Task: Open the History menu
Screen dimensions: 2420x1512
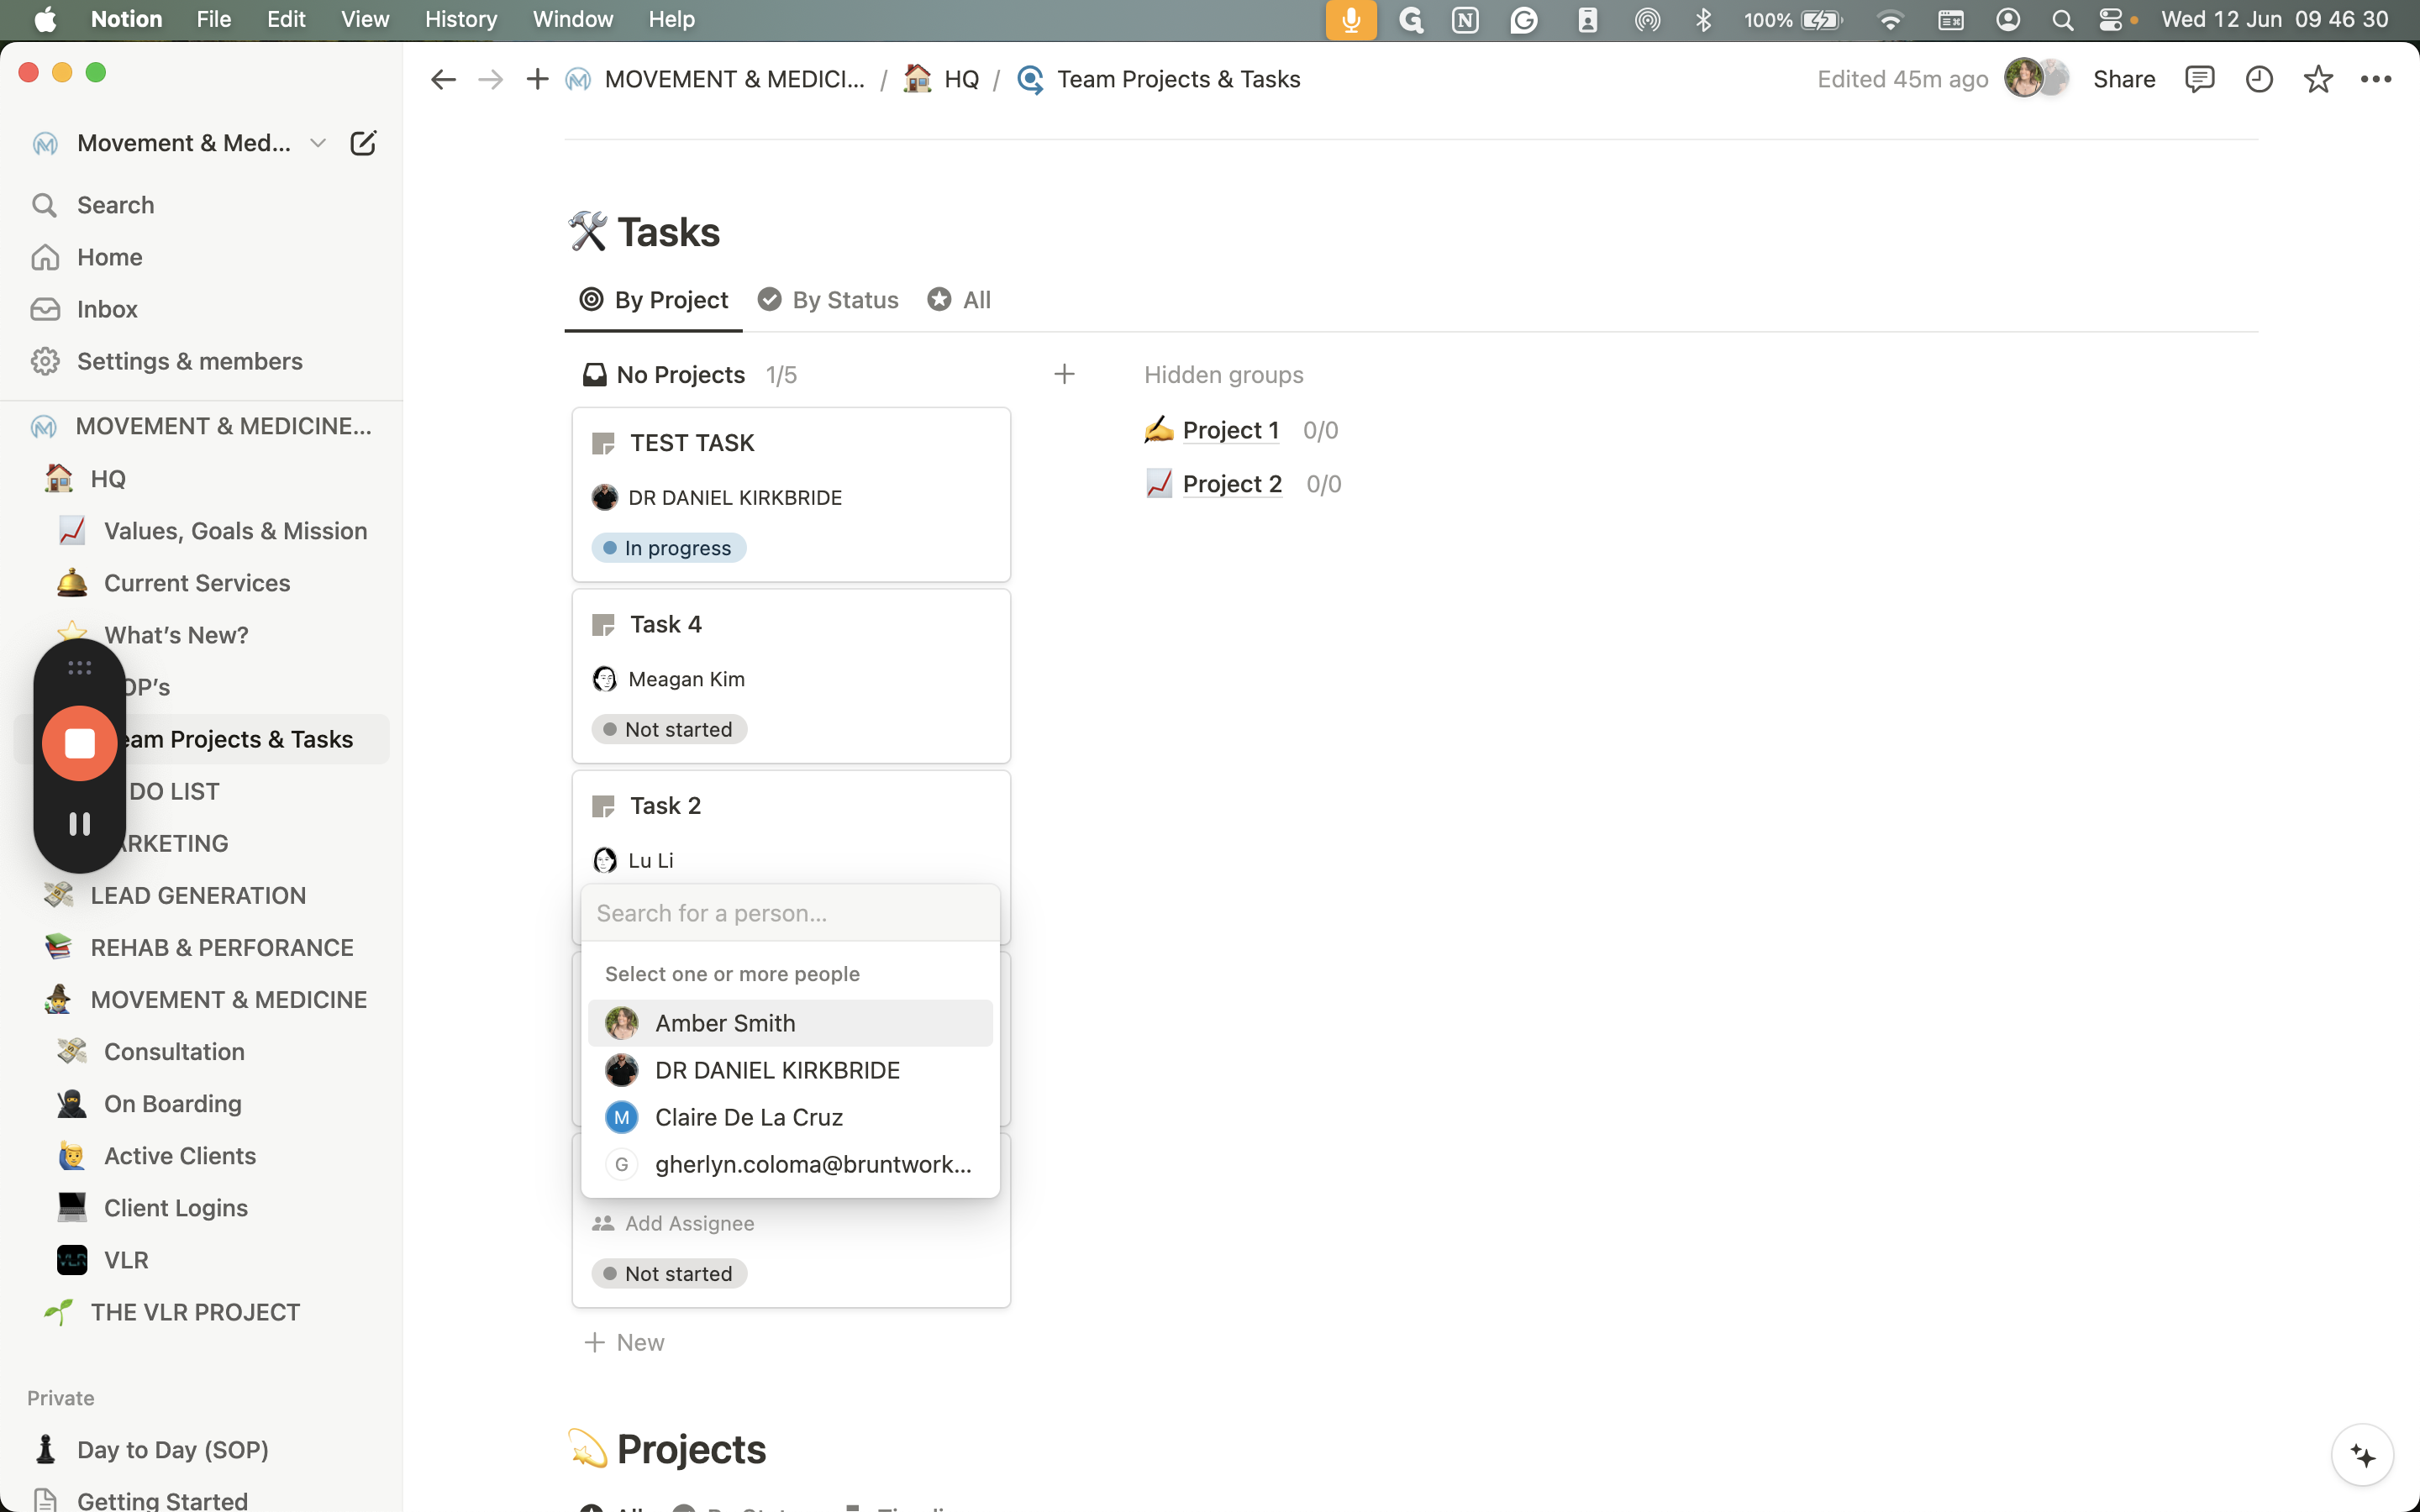Action: [460, 20]
